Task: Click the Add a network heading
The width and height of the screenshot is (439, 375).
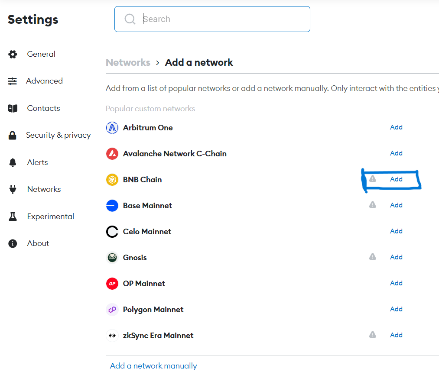Action: pos(199,62)
